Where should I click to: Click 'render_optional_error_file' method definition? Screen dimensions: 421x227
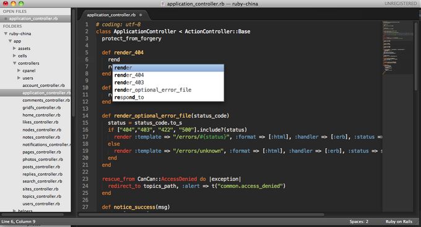152,116
